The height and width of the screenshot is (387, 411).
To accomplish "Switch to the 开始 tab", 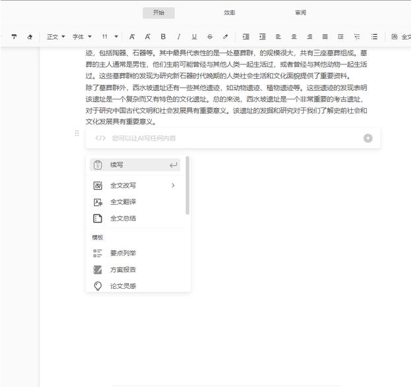I will pyautogui.click(x=158, y=13).
